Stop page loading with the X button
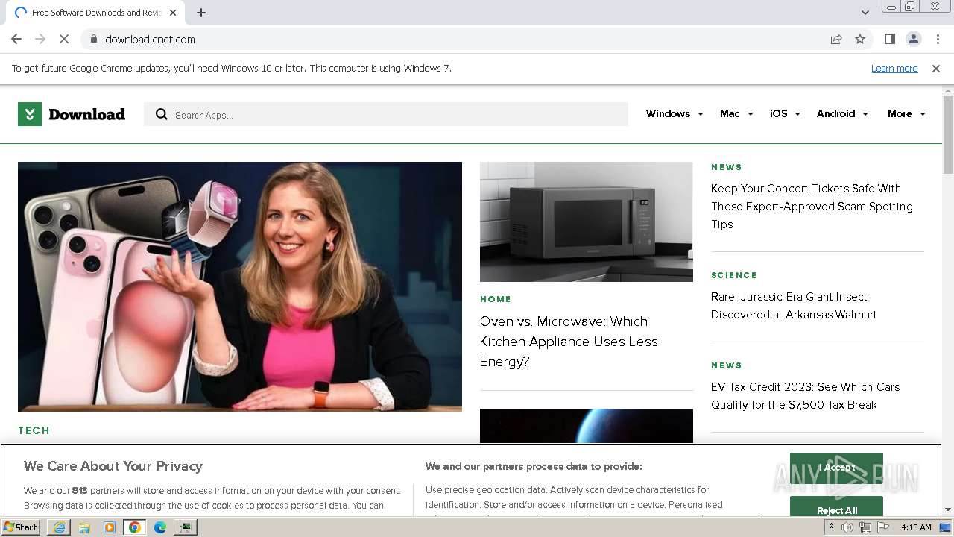This screenshot has width=954, height=537. coord(64,39)
